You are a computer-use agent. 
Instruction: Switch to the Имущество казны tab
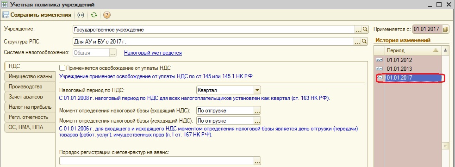coord(30,76)
